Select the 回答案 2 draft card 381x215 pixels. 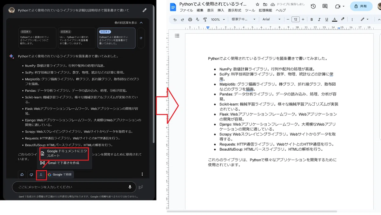77,38
